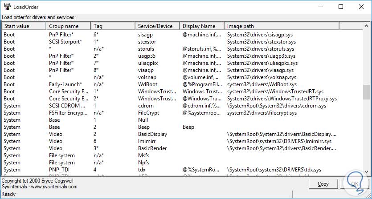Click tag 7* in uliagpkx row
372x199 pixels.
point(96,63)
